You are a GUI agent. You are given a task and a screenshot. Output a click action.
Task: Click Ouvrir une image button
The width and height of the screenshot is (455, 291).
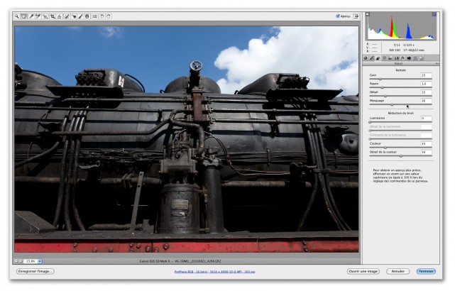(x=363, y=271)
